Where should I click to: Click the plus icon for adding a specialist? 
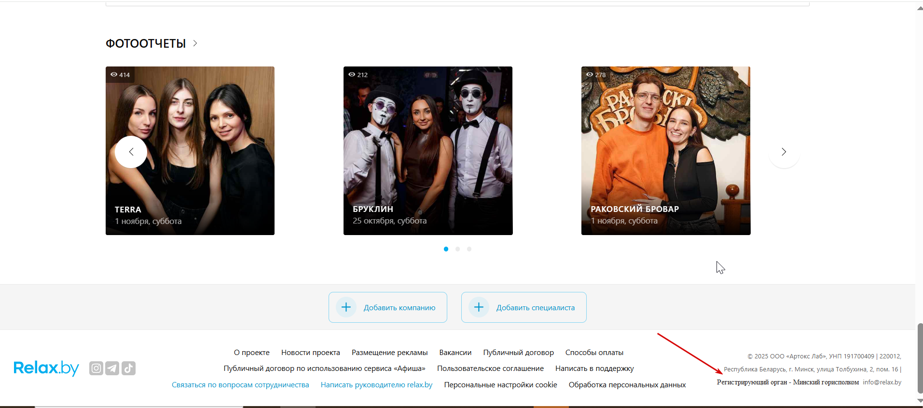pos(479,307)
